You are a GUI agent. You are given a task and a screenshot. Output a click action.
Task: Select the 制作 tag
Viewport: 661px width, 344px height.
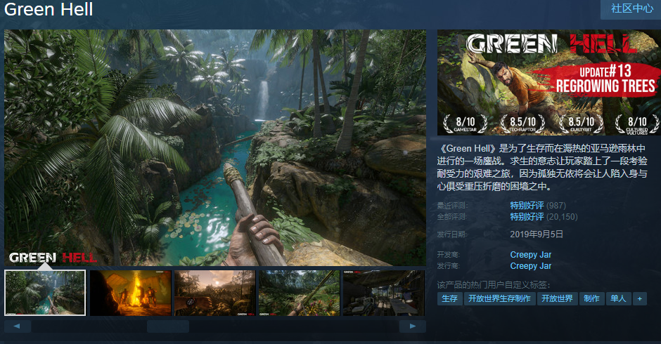[x=591, y=298]
